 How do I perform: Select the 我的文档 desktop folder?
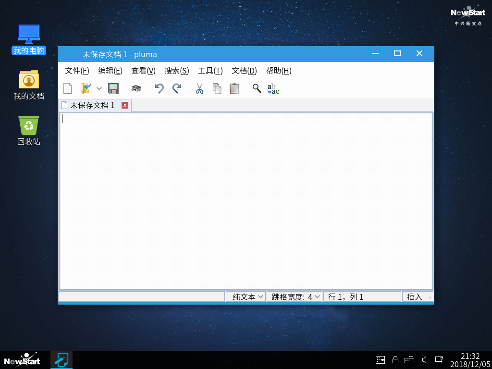tap(28, 85)
